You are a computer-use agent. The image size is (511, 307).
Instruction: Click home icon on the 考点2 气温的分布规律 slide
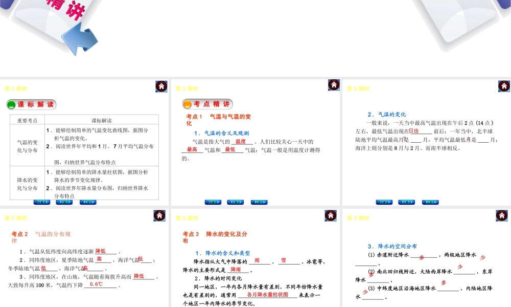(x=159, y=215)
